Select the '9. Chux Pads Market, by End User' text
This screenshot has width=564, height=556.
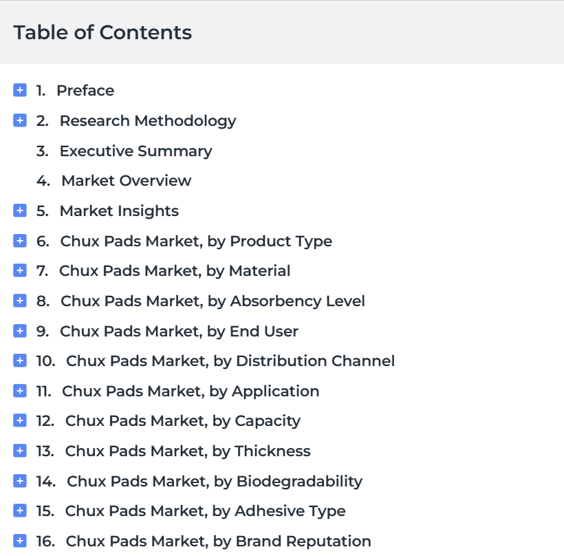coord(167,332)
